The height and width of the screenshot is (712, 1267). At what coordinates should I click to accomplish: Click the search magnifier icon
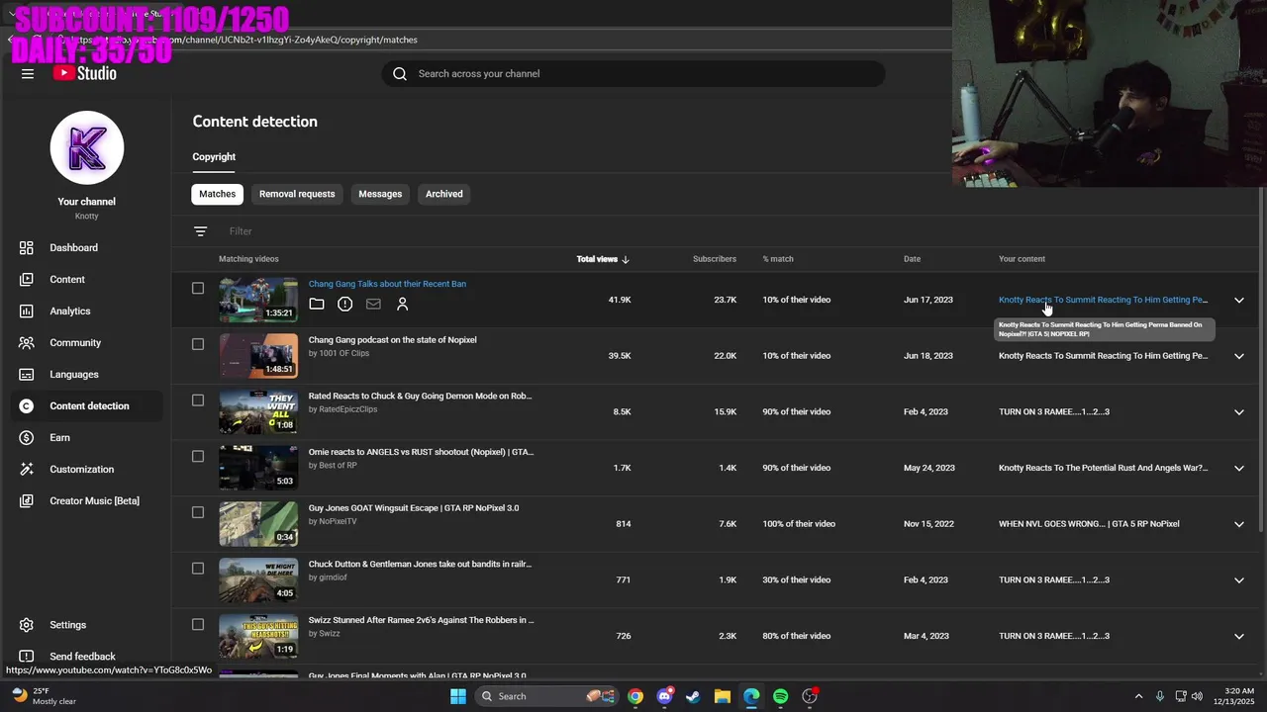point(400,73)
